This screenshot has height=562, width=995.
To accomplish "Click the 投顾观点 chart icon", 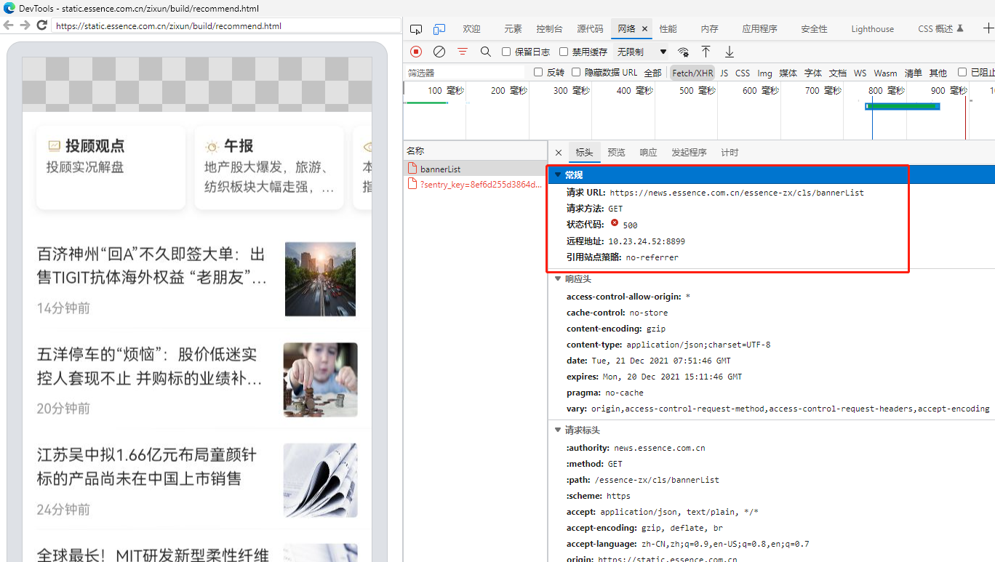I will tap(54, 146).
